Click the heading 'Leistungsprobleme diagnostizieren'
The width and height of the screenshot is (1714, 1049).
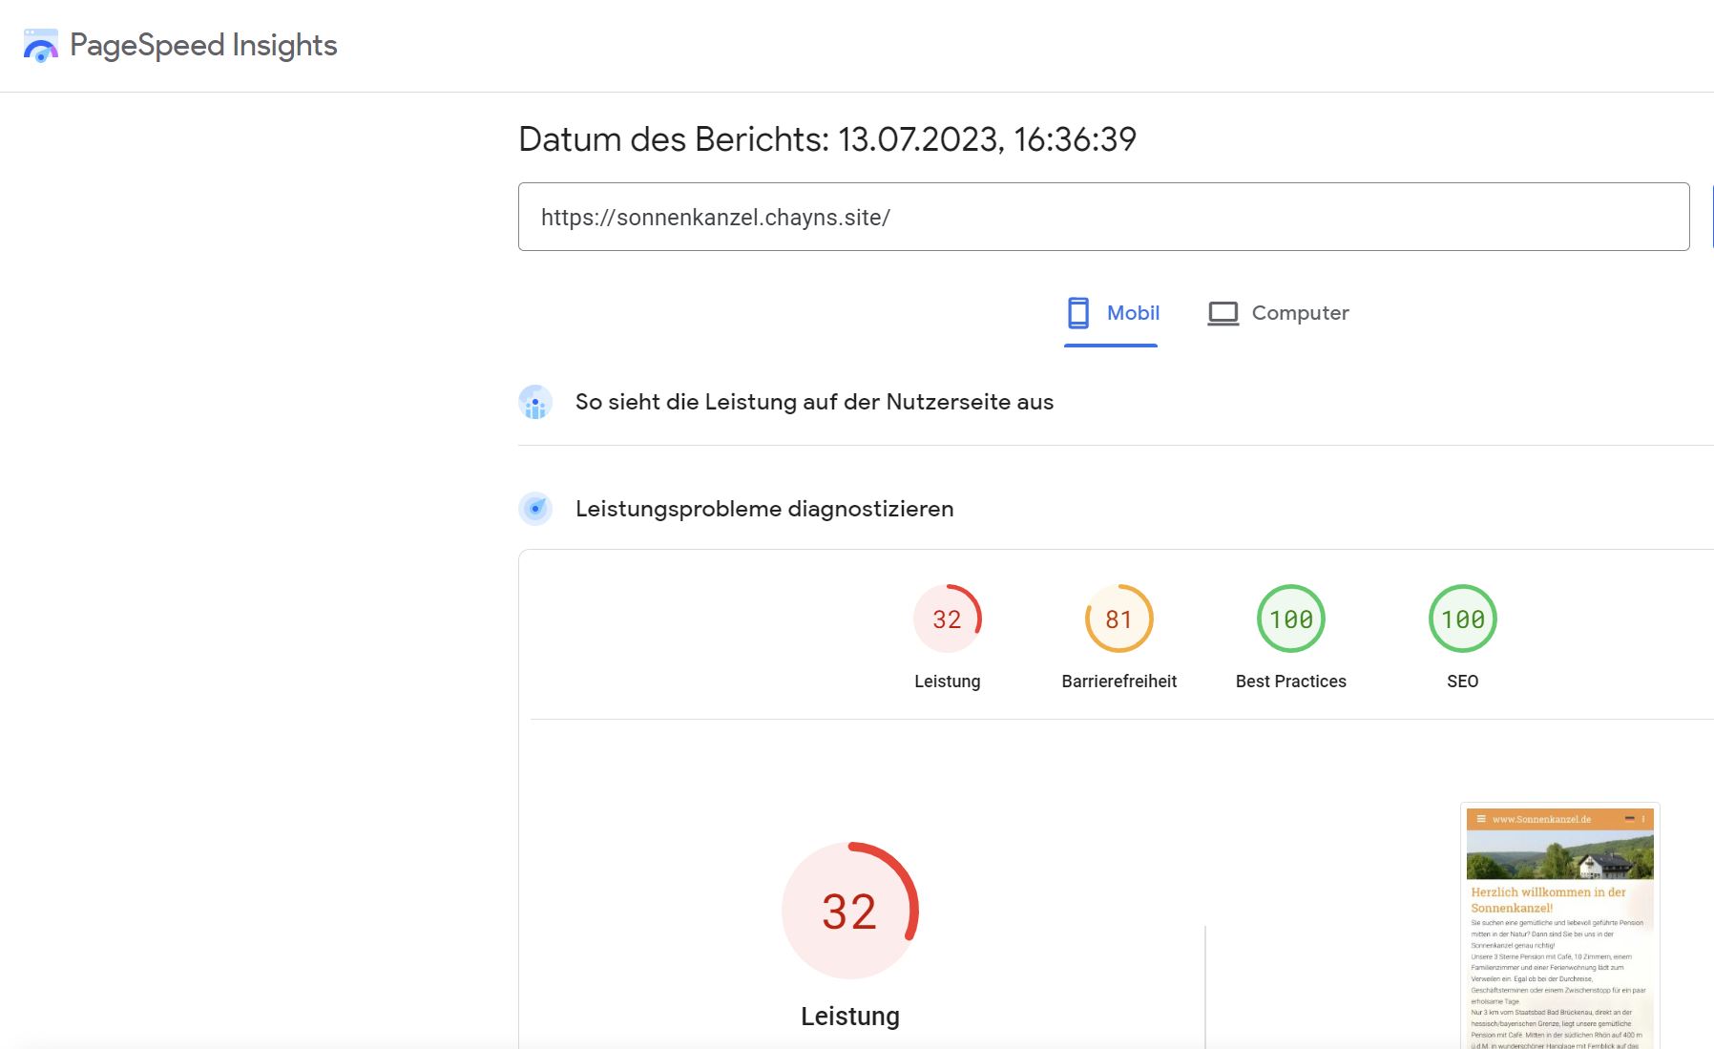pyautogui.click(x=764, y=509)
